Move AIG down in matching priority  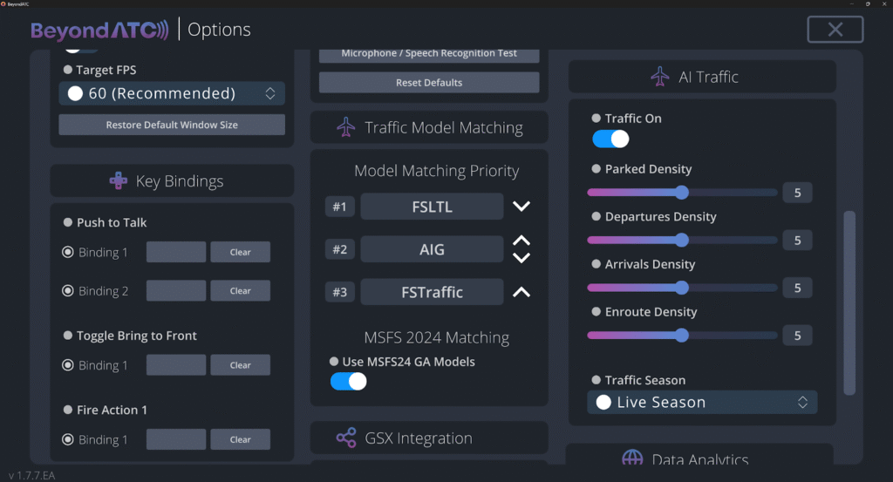click(521, 258)
